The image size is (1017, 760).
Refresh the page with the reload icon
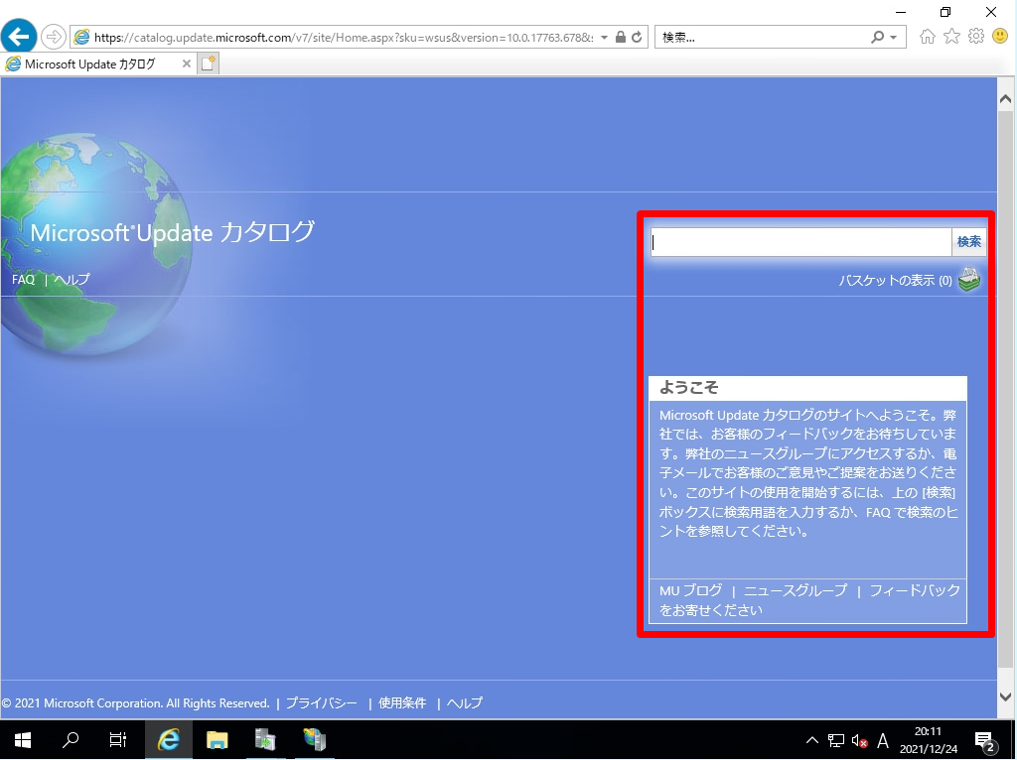(637, 37)
